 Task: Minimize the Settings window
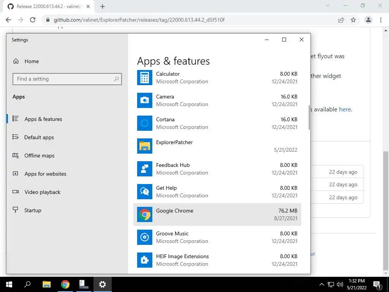pyautogui.click(x=267, y=40)
